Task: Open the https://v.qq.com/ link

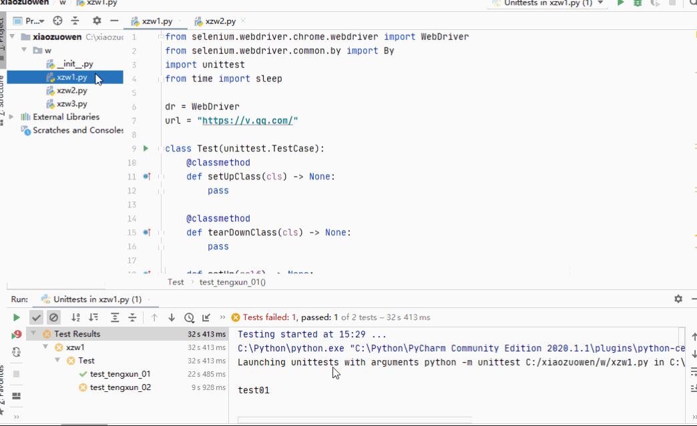Action: tap(248, 120)
